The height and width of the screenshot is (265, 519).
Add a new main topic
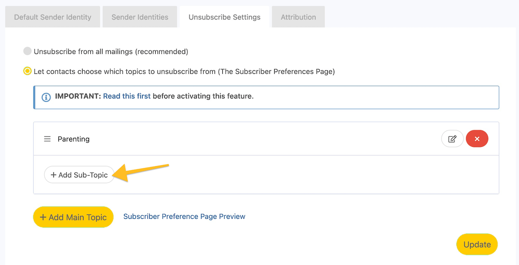click(73, 217)
